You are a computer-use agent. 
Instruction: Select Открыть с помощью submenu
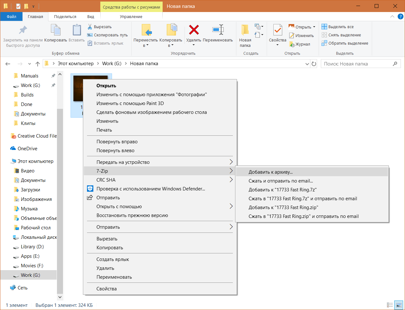(160, 207)
